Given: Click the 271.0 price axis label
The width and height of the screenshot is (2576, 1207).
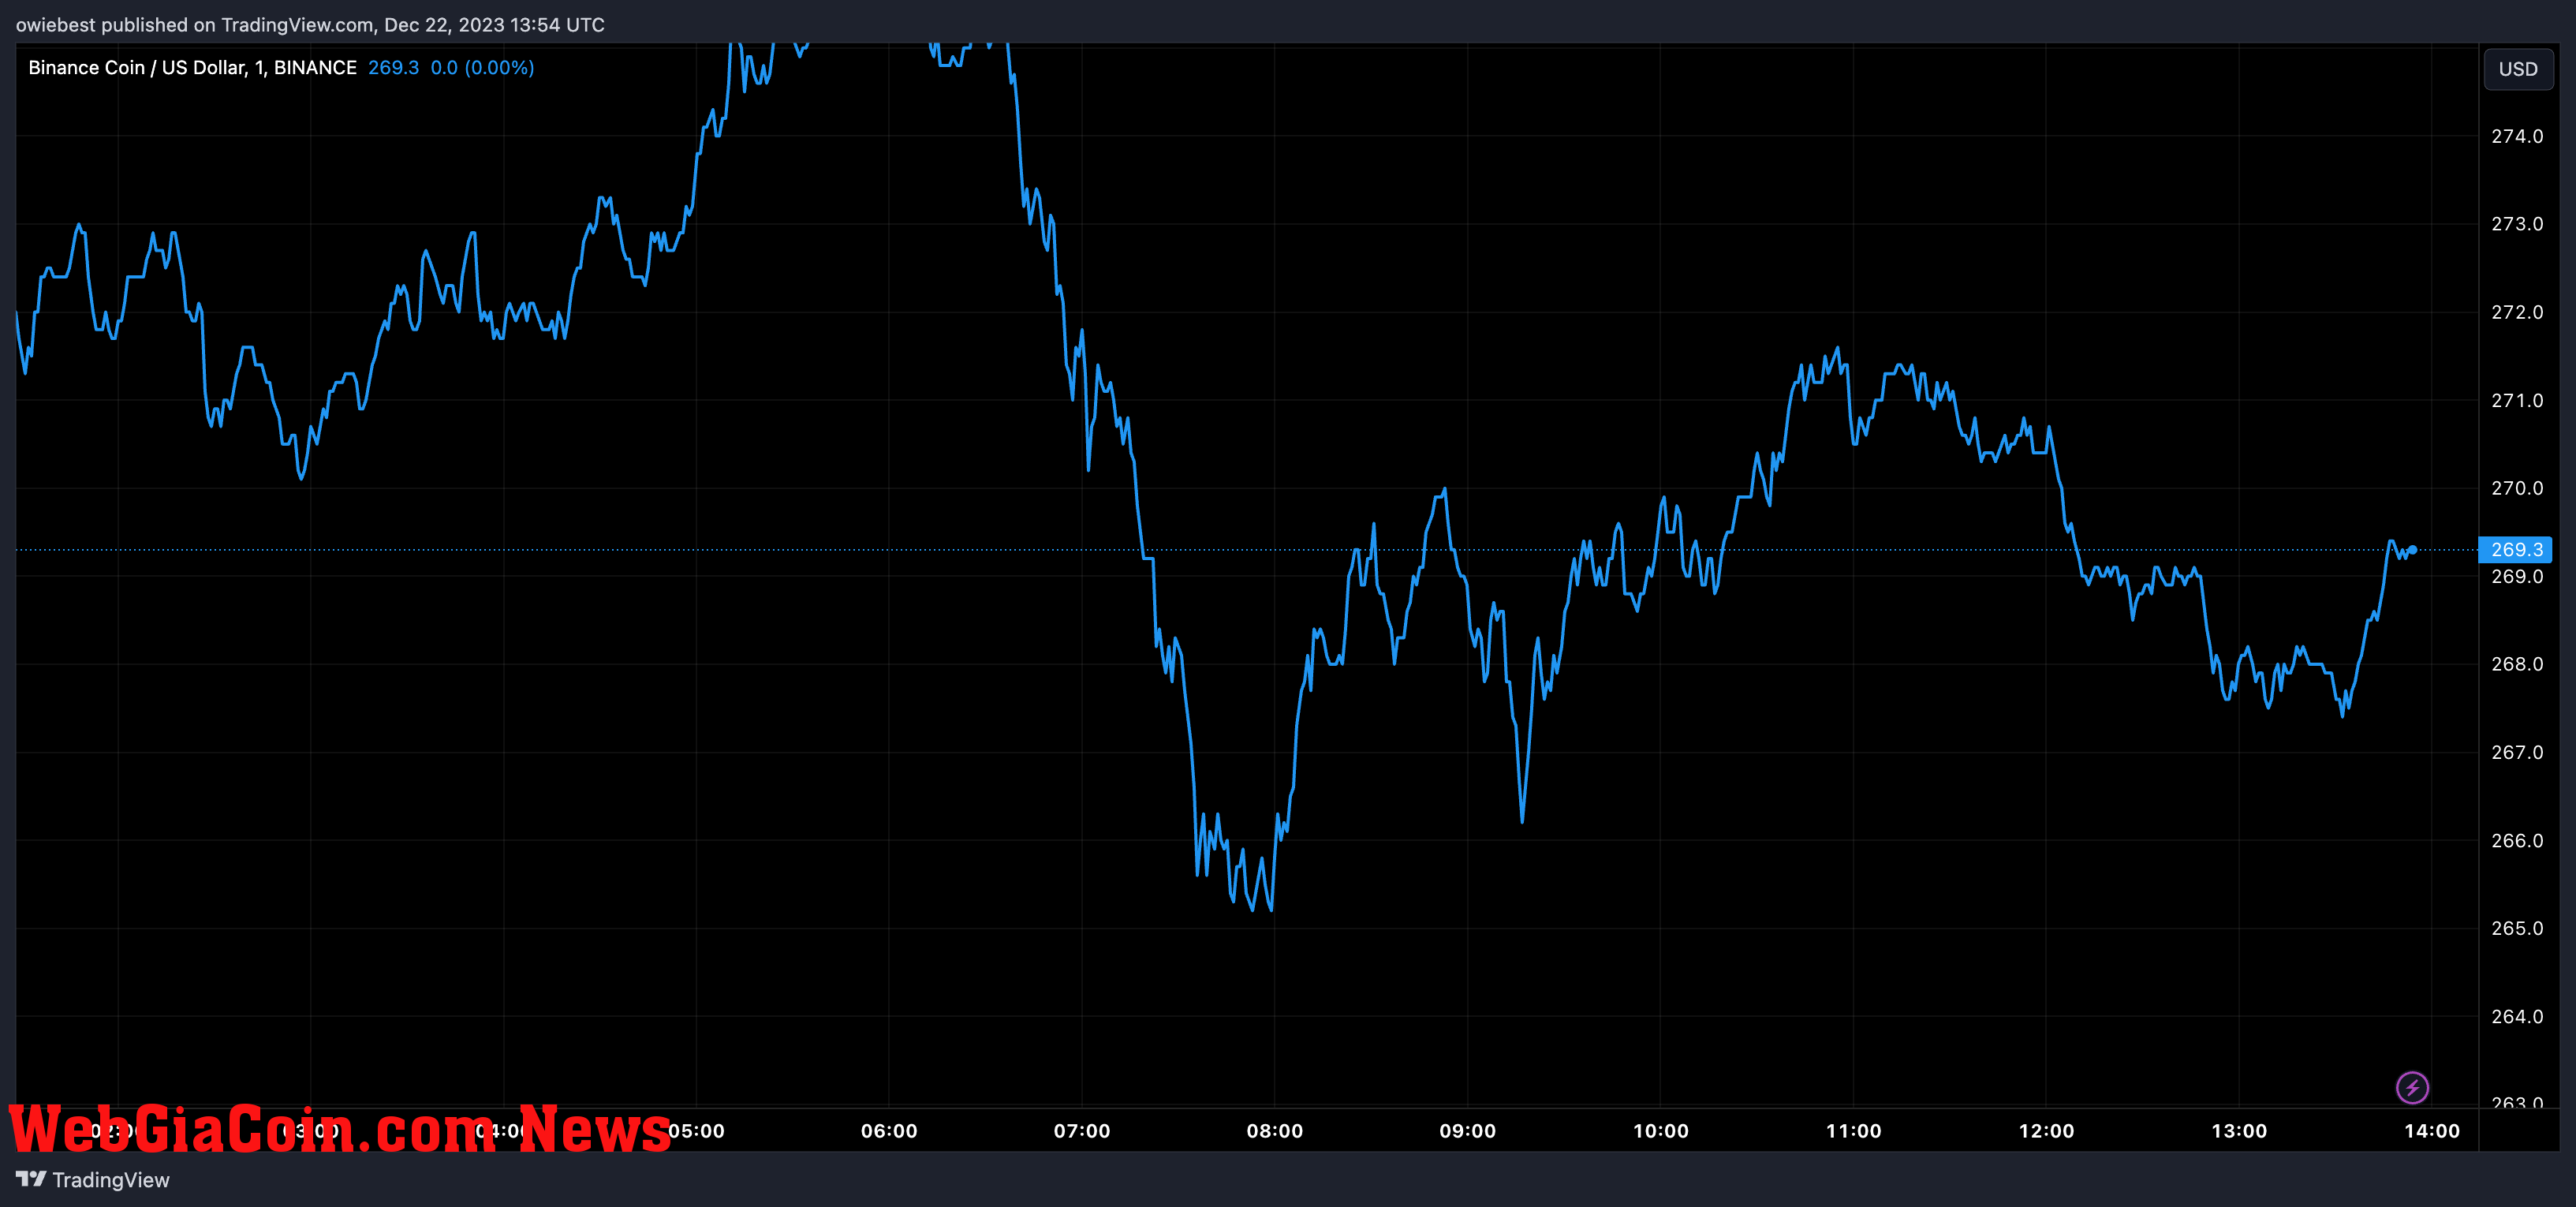Looking at the screenshot, I should 2517,400.
